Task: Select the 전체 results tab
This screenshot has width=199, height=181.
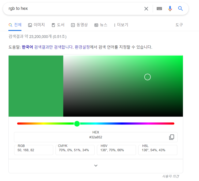Action: tap(15, 25)
